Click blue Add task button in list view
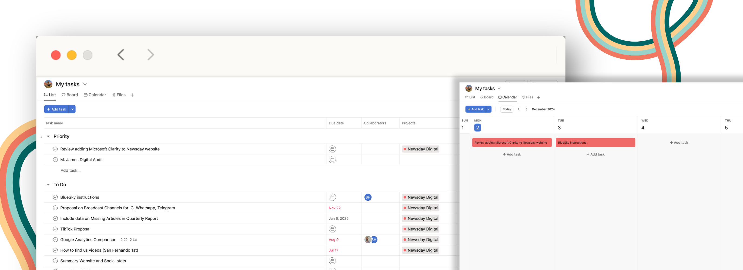This screenshot has width=743, height=270. (x=56, y=109)
